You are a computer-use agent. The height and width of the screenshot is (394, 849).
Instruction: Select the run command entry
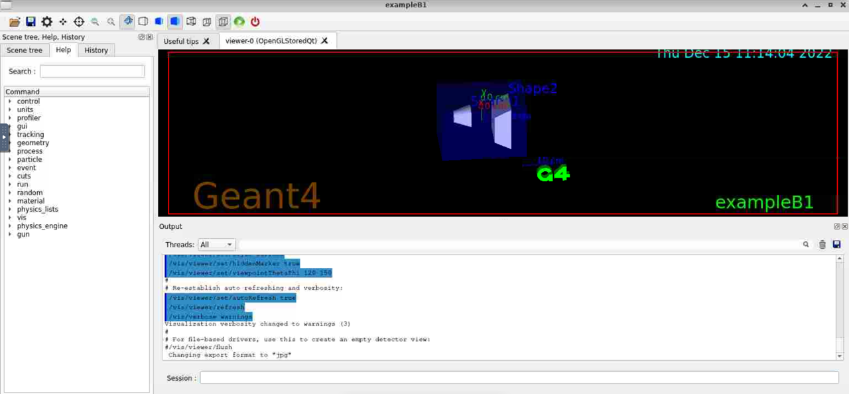23,184
